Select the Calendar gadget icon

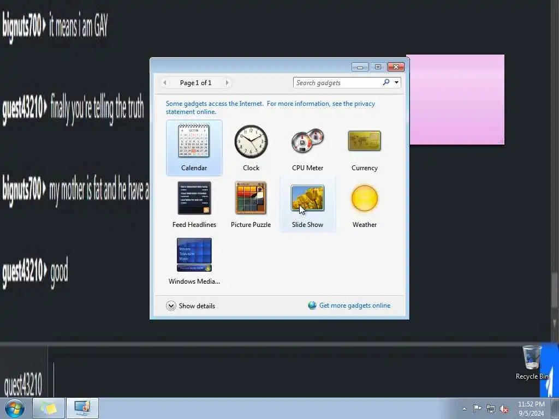[194, 141]
